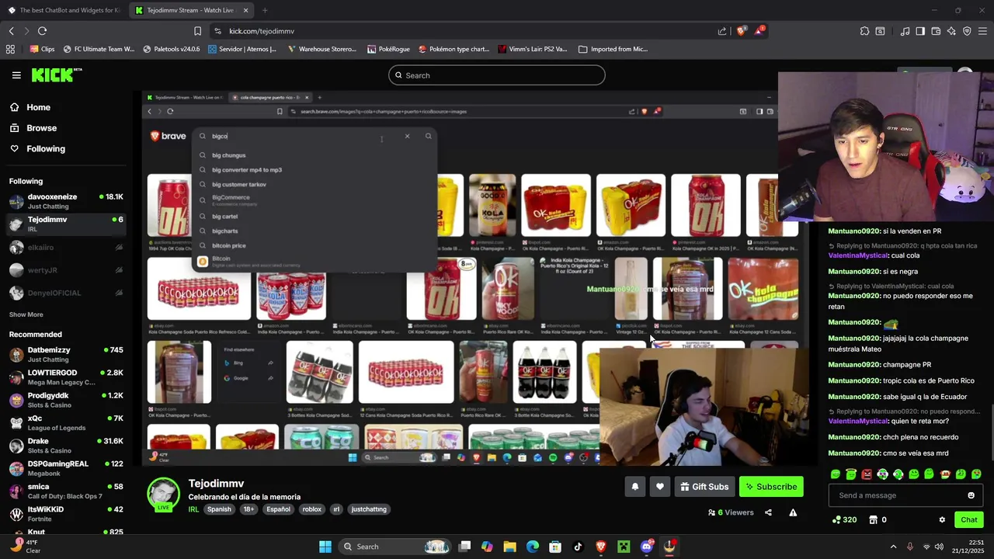Open recommended channel Datbemizzy
994x559 pixels.
click(x=66, y=355)
